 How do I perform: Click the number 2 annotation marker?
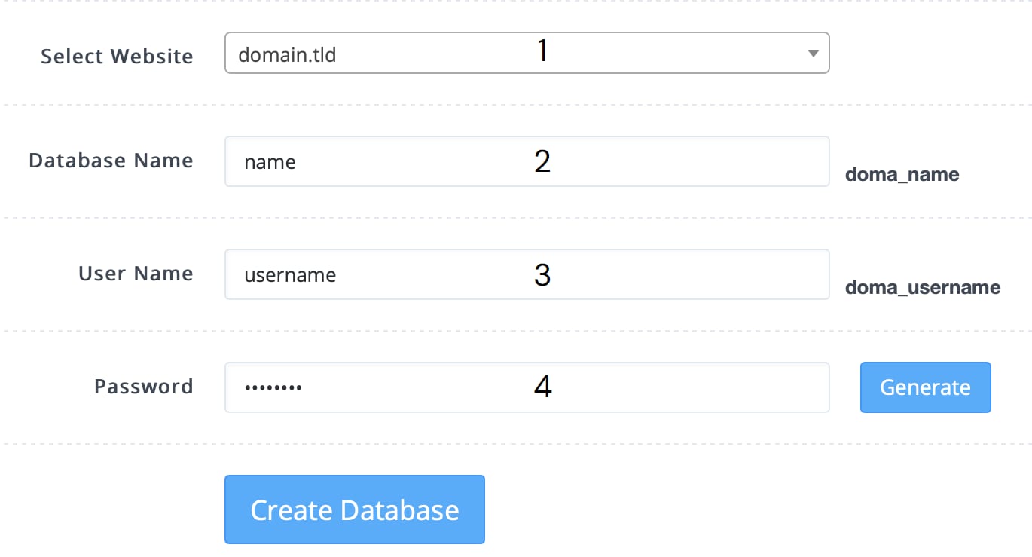click(x=542, y=161)
